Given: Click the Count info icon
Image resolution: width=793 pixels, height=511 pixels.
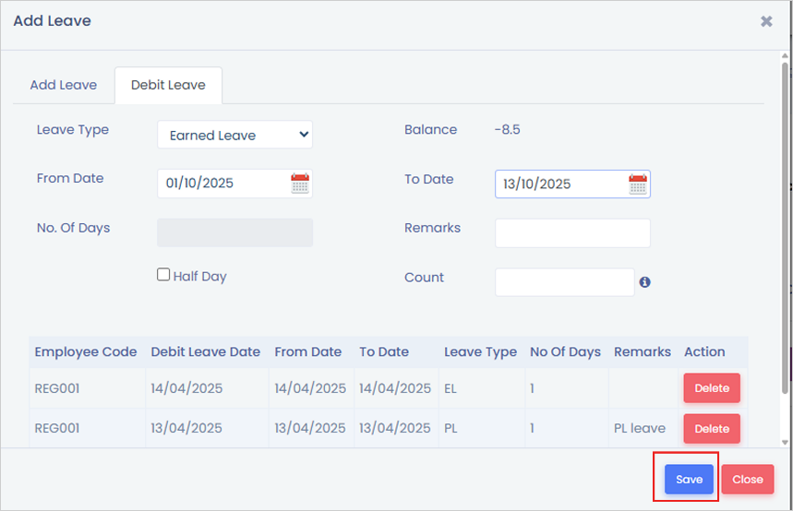Looking at the screenshot, I should [645, 282].
